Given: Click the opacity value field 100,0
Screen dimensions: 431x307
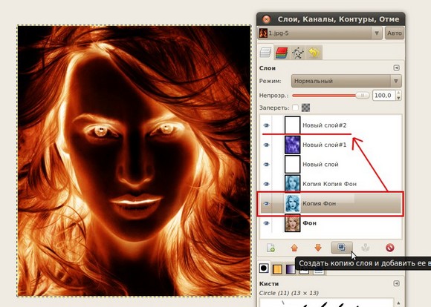Looking at the screenshot, I should (383, 96).
